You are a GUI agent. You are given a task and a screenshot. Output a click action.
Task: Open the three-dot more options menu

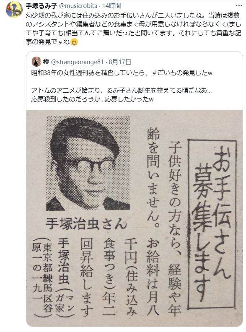[x=239, y=6]
